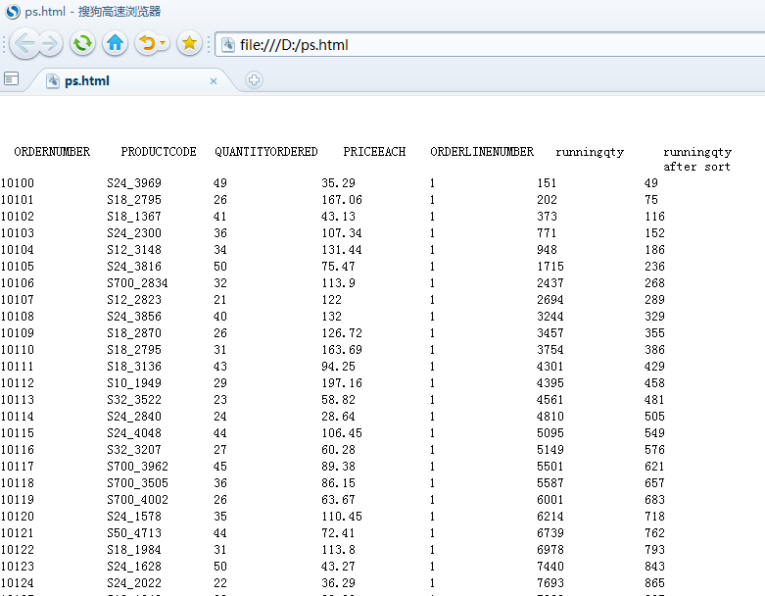Click order number 10120

(x=17, y=517)
